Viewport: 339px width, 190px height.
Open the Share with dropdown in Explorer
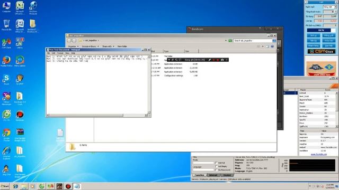pos(108,46)
